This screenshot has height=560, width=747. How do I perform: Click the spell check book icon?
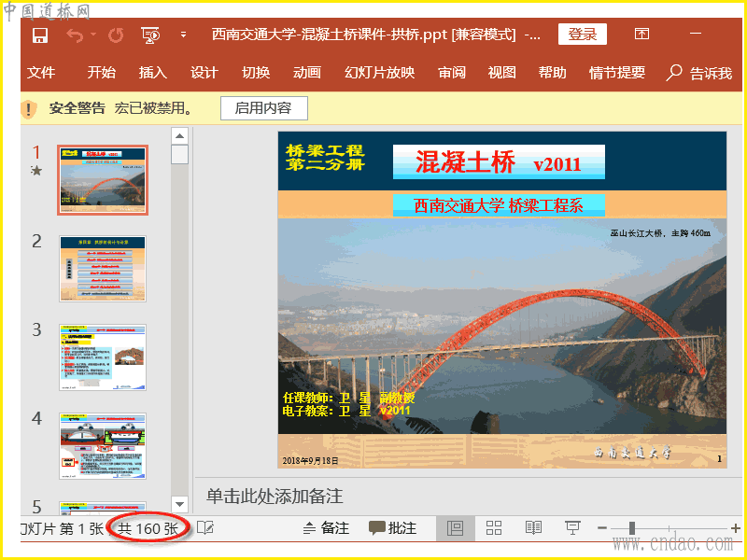205,527
